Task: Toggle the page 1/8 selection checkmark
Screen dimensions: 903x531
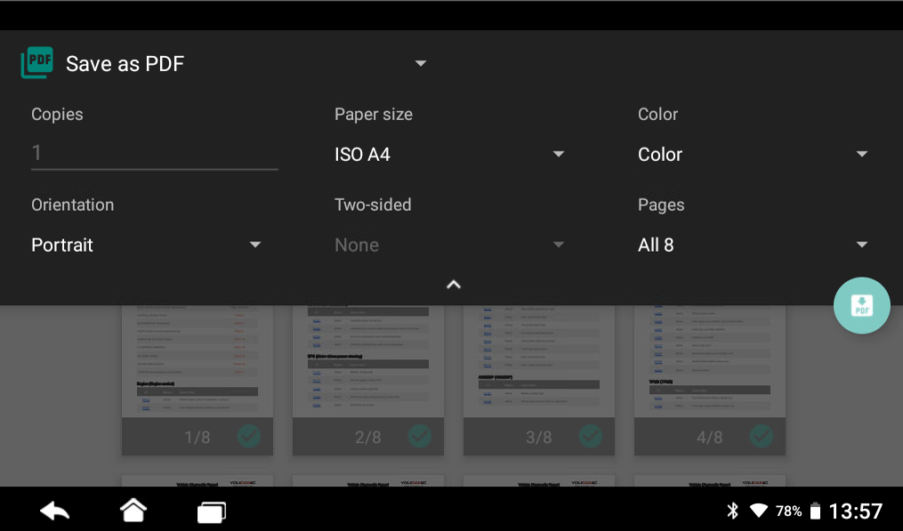Action: (249, 437)
